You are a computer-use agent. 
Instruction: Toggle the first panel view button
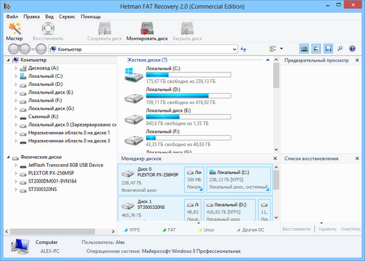(x=305, y=49)
